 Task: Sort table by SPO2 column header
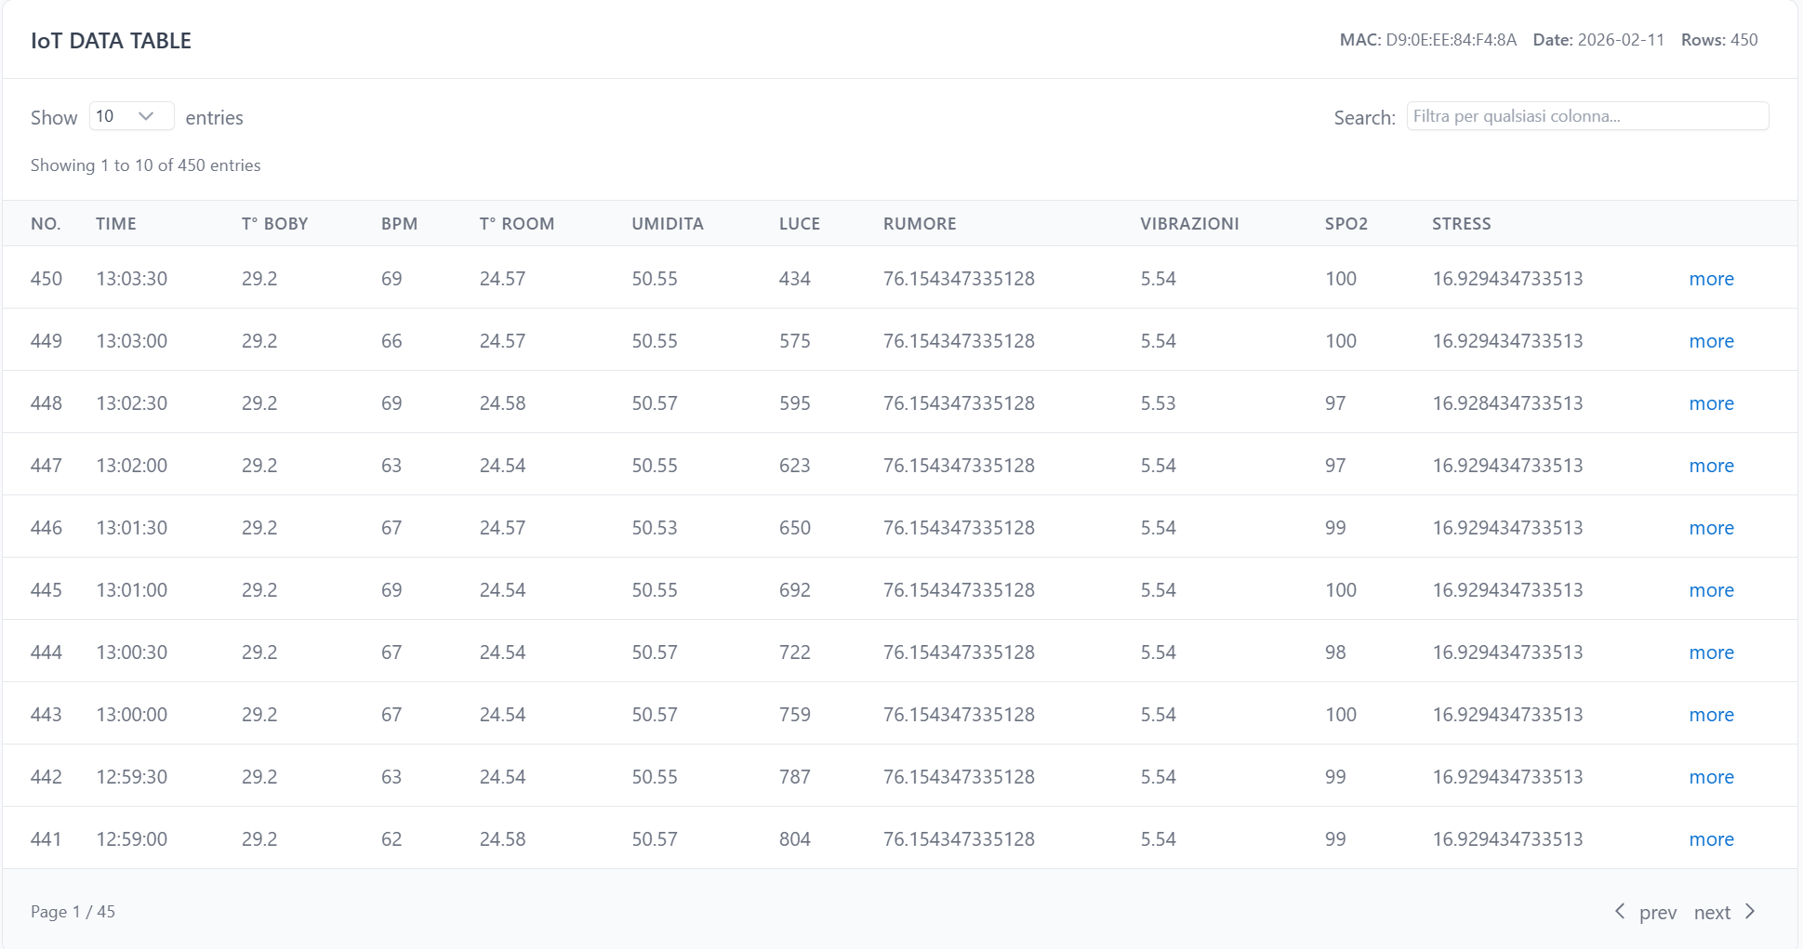tap(1346, 224)
